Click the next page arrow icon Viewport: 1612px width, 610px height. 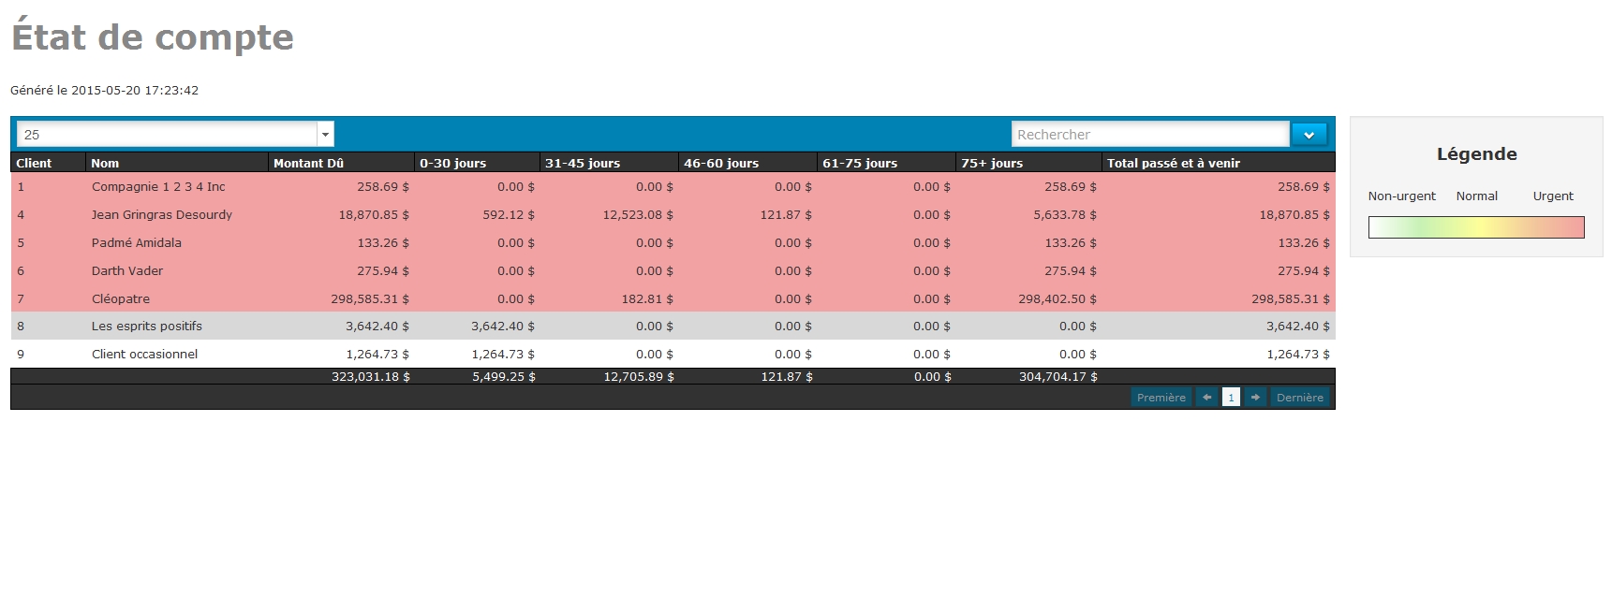pyautogui.click(x=1255, y=398)
